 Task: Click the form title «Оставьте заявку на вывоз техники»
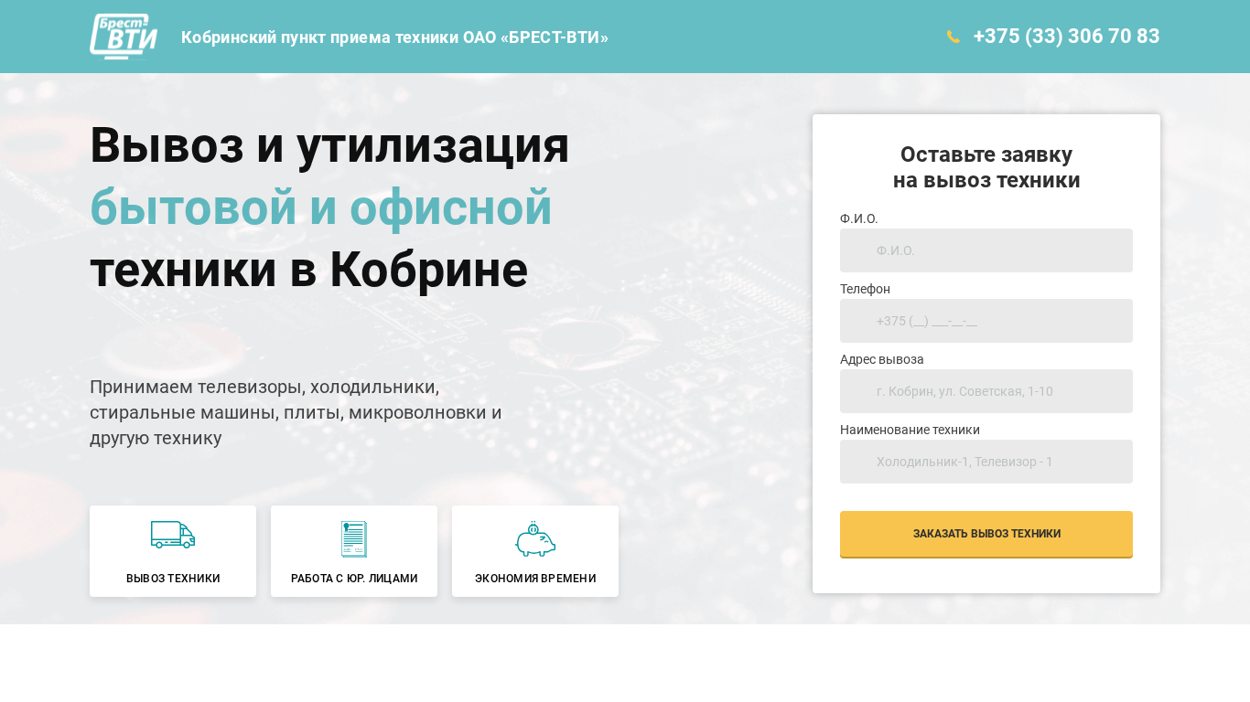(x=986, y=167)
